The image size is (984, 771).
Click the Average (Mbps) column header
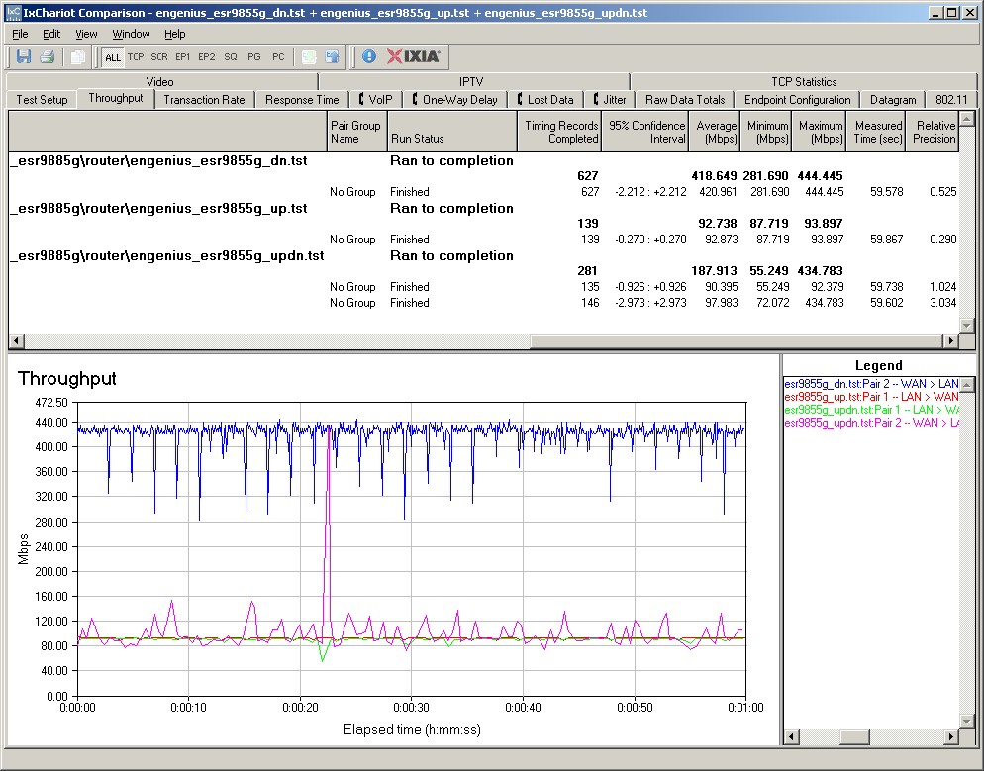coord(714,132)
